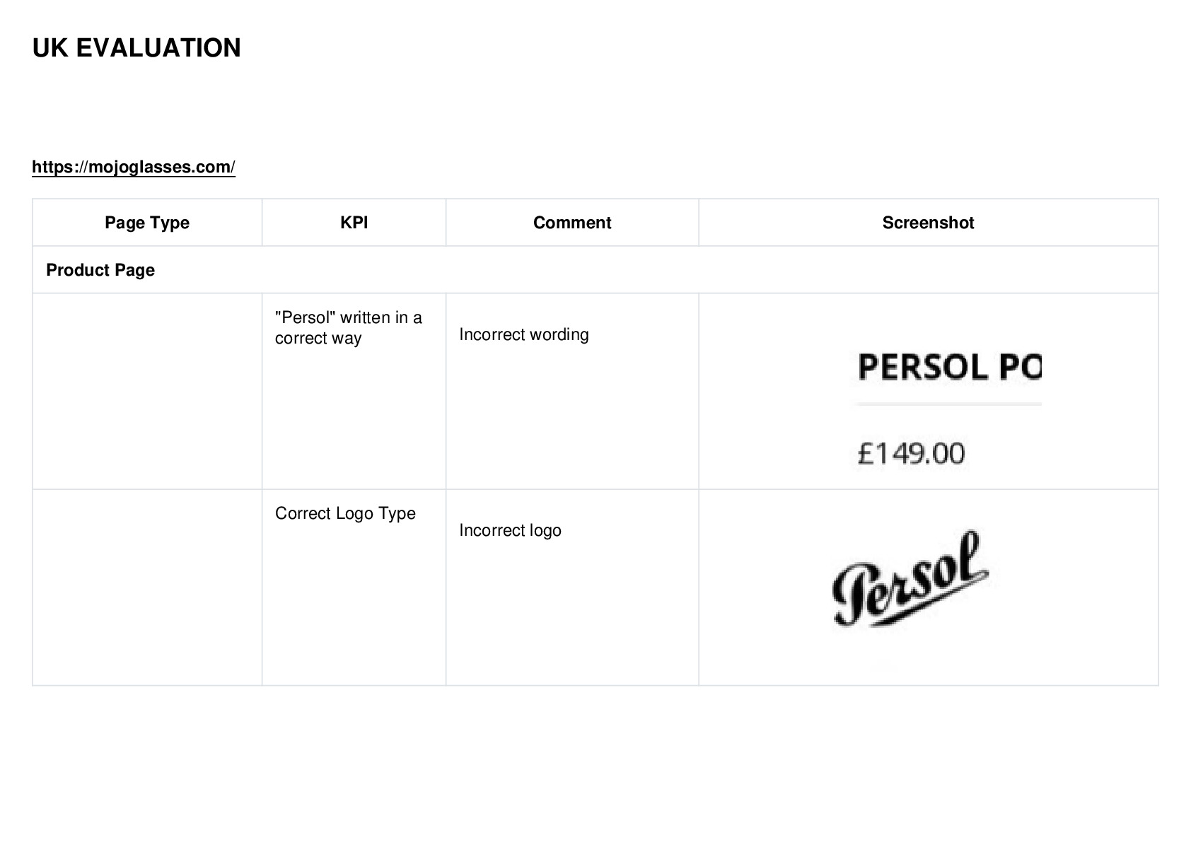Select the Comment column header
Screen dimensions: 1191x842
click(x=572, y=223)
